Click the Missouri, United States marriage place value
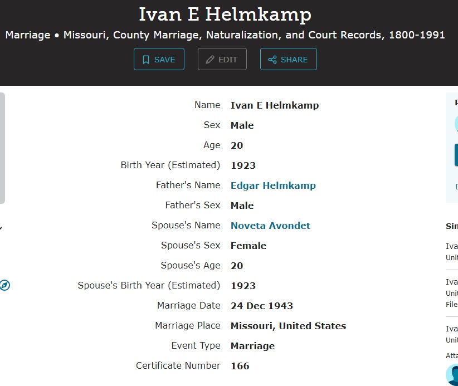The image size is (458, 386). 288,326
